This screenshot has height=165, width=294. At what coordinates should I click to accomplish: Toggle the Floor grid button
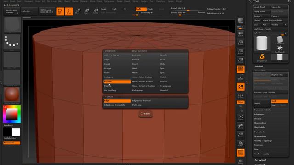(x=241, y=78)
